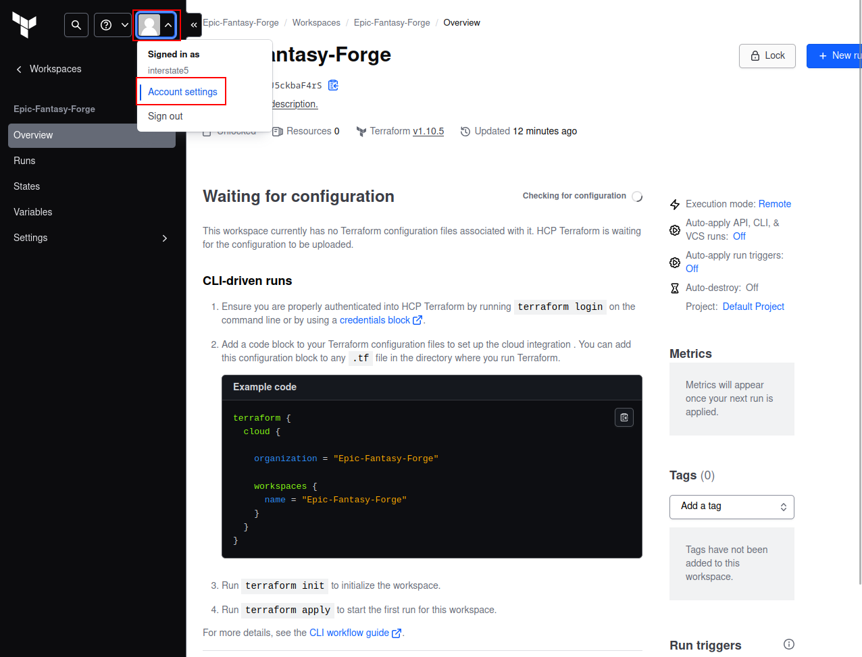Viewport: 862px width, 657px height.
Task: Open the Variables sidebar item
Action: click(x=92, y=212)
